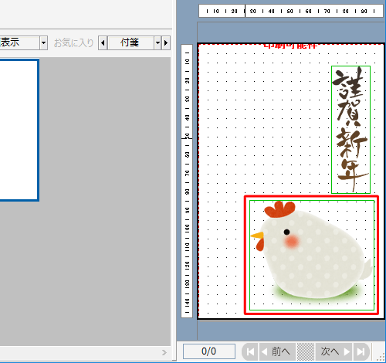The width and height of the screenshot is (386, 363).
Task: Click the 0/0 page counter field
Action: pos(209,351)
